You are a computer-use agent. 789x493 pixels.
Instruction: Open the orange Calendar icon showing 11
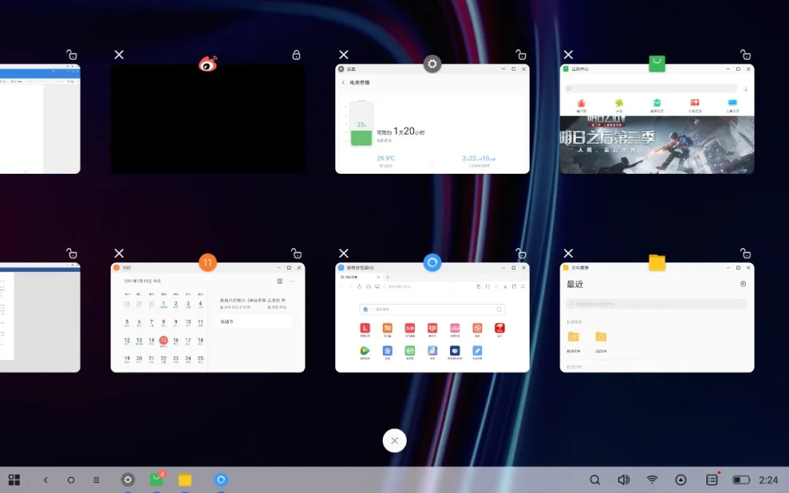pos(208,263)
